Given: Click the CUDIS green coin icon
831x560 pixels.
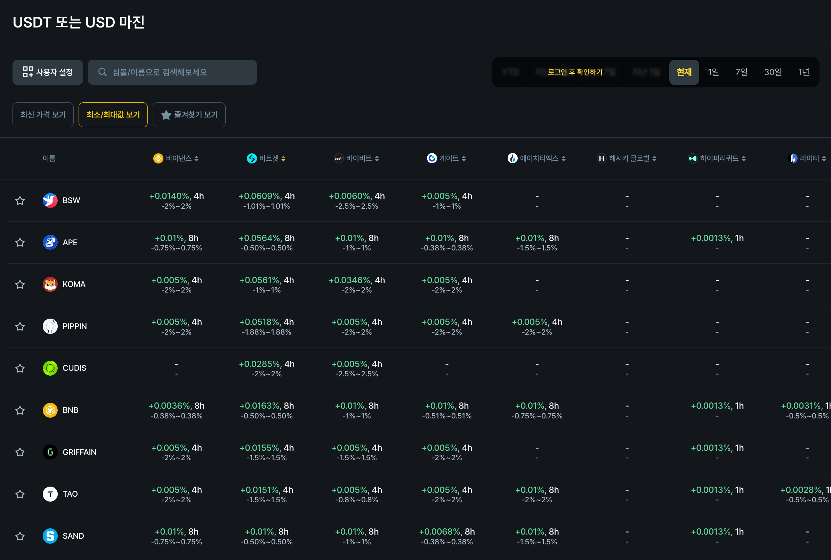Looking at the screenshot, I should point(50,368).
